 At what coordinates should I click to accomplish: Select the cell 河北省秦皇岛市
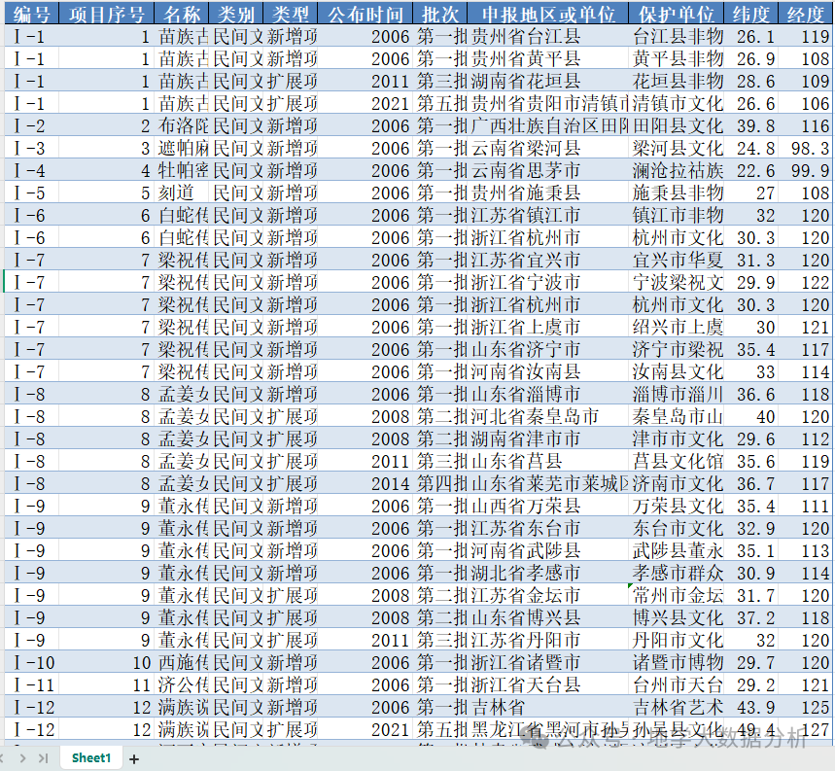tap(548, 416)
